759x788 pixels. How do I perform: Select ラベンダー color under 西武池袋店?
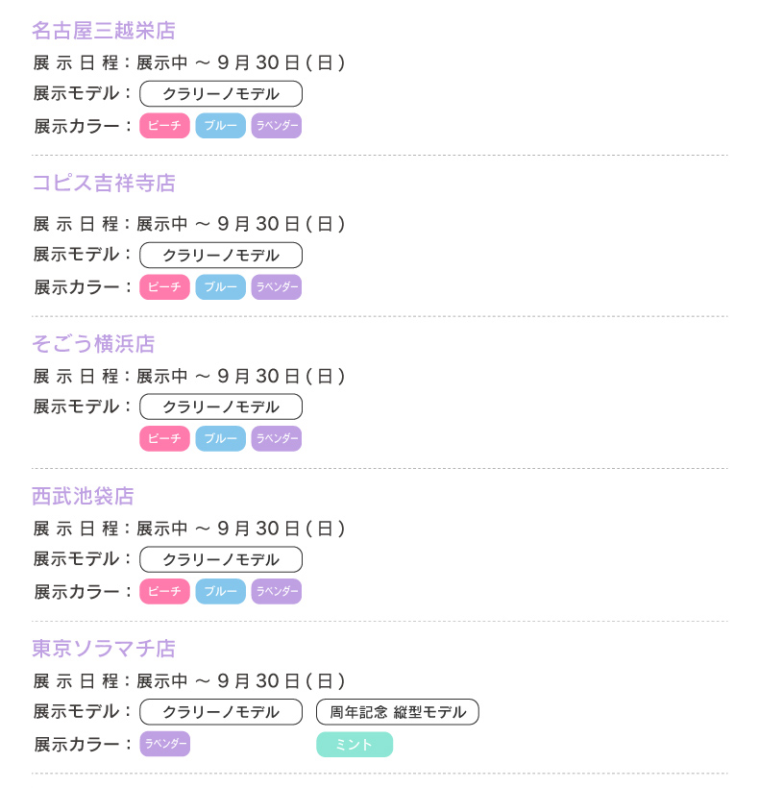[x=277, y=591]
